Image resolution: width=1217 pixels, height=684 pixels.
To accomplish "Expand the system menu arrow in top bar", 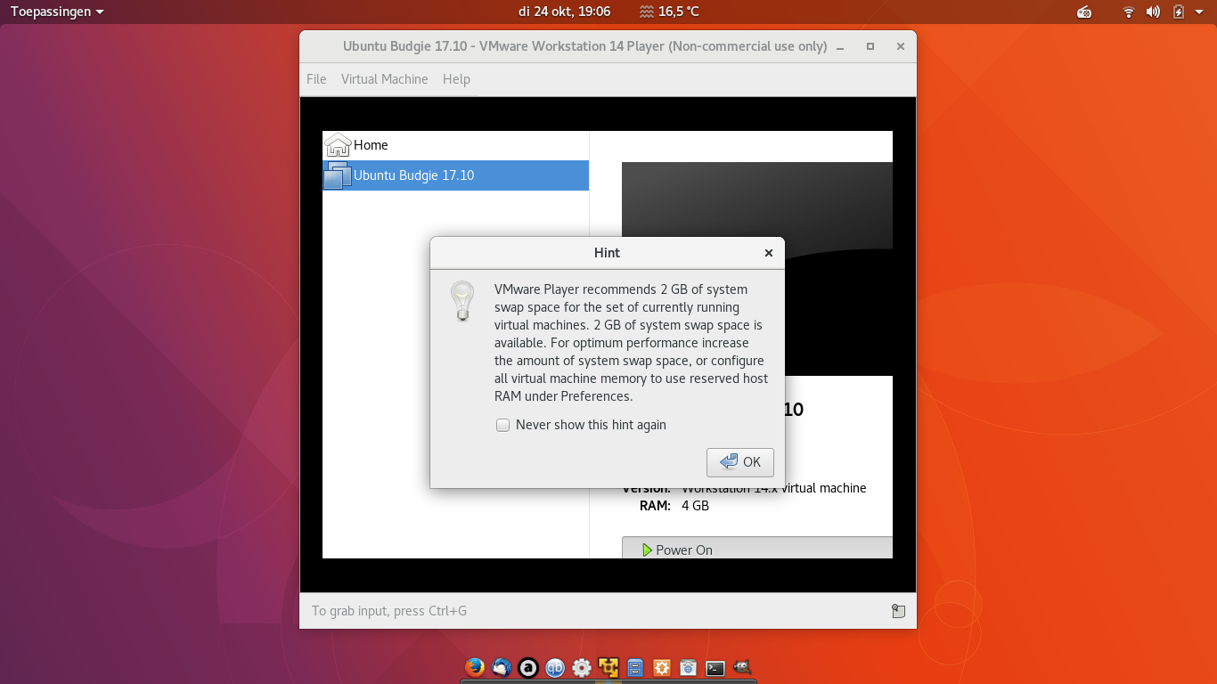I will click(1201, 12).
